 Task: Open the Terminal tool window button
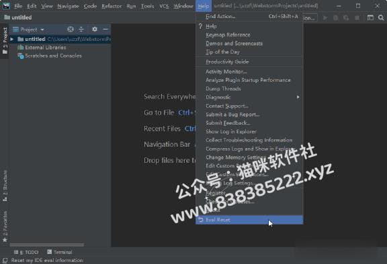coord(60,252)
